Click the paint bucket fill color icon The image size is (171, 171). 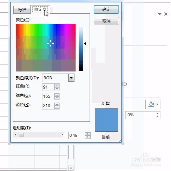click(x=151, y=104)
